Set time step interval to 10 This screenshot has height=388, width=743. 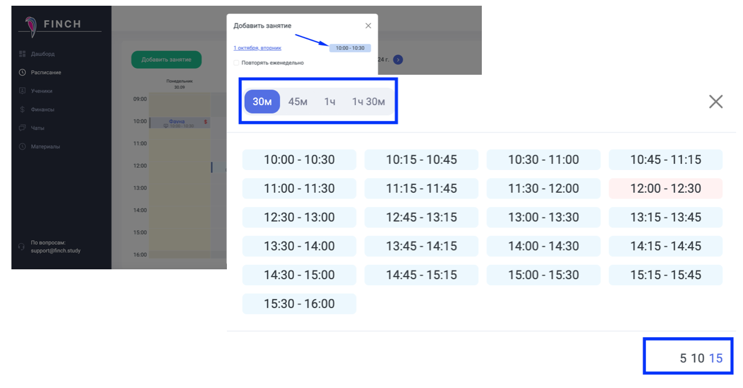(697, 358)
